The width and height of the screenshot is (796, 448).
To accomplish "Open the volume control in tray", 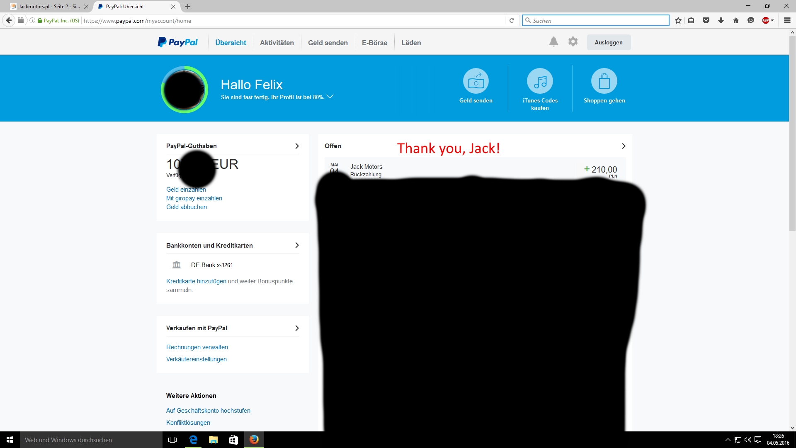I will pos(748,440).
